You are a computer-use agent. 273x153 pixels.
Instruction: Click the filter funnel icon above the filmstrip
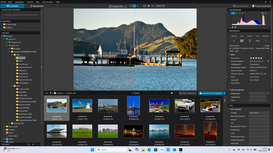pyautogui.click(x=50, y=93)
